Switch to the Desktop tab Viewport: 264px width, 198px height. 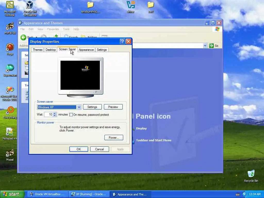[x=51, y=50]
